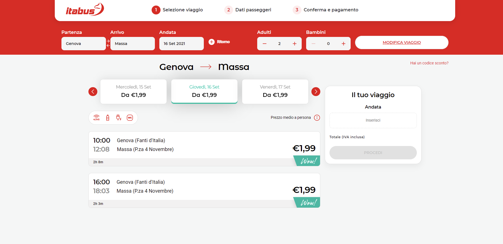The height and width of the screenshot is (244, 503).
Task: Select the Mercoledì 15 Set date tab
Action: click(x=133, y=92)
